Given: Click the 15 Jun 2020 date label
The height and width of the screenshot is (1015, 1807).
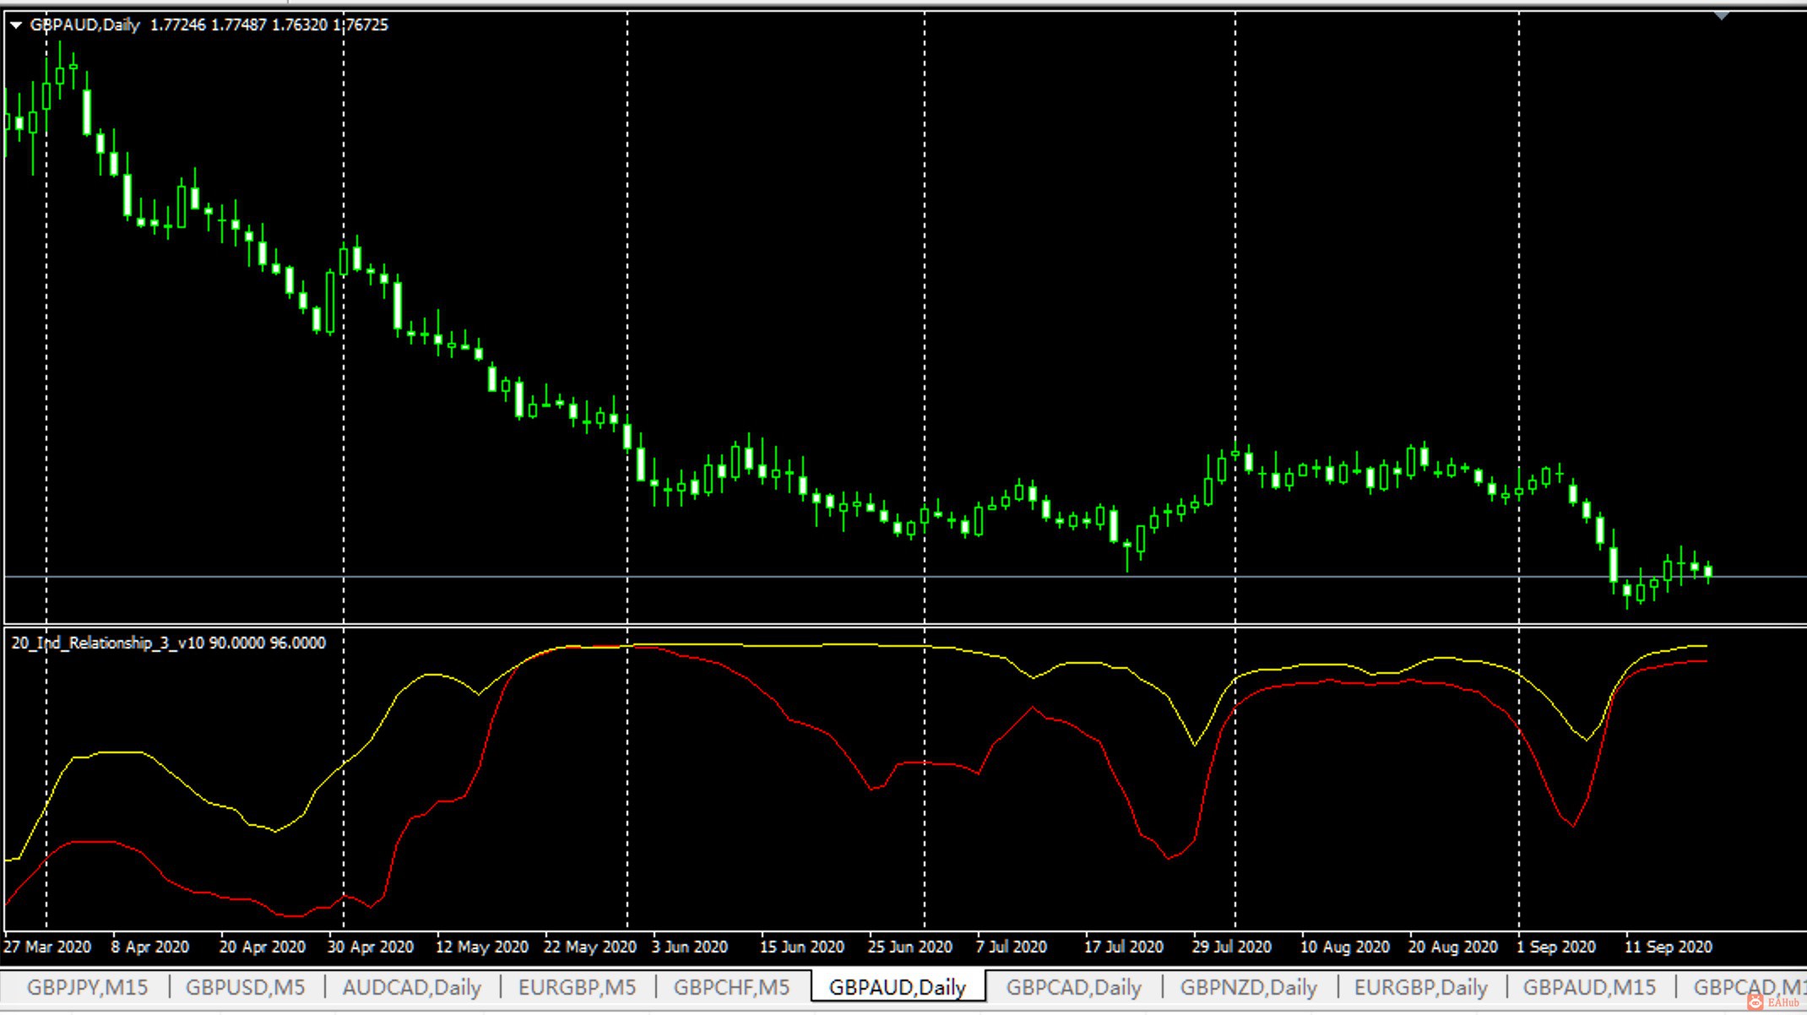Looking at the screenshot, I should (x=802, y=947).
